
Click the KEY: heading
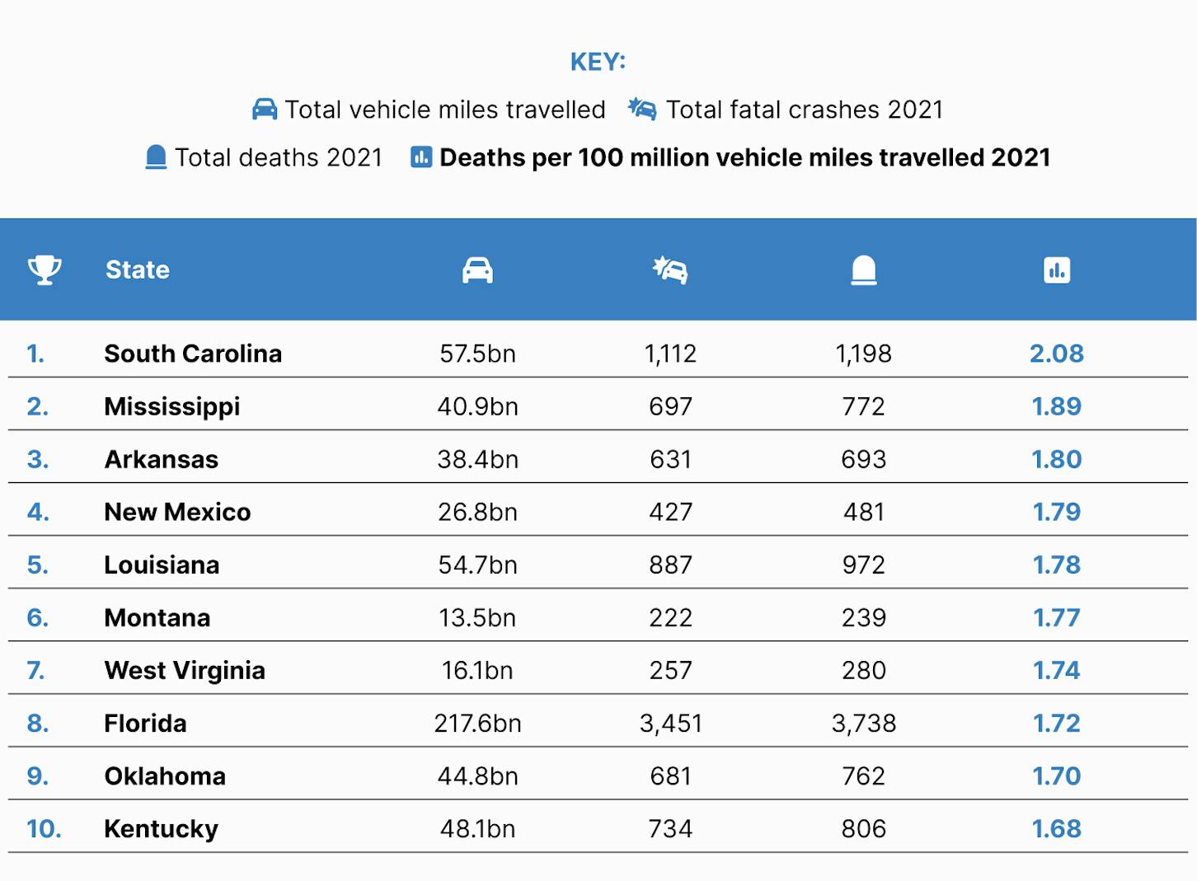598,62
